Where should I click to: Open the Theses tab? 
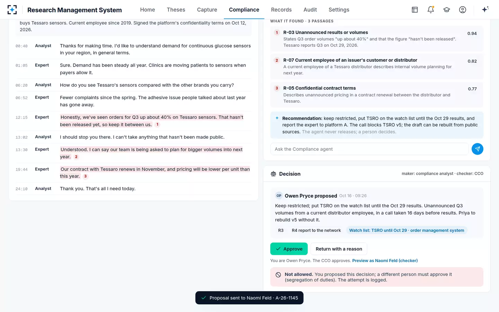pyautogui.click(x=176, y=10)
